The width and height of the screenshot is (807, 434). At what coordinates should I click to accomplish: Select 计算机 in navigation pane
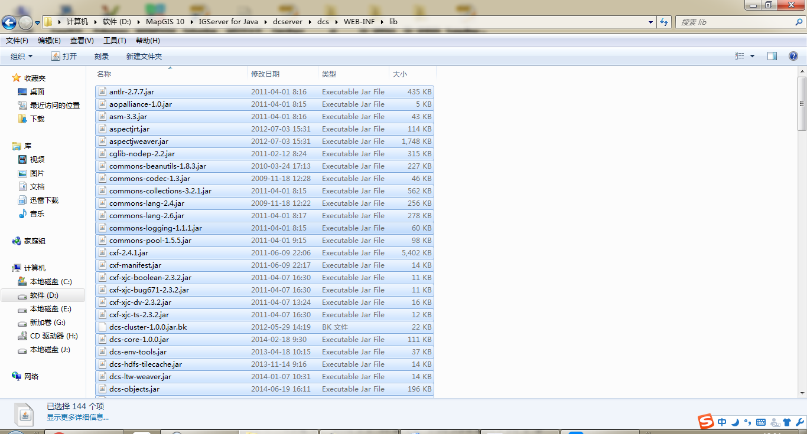(x=35, y=268)
